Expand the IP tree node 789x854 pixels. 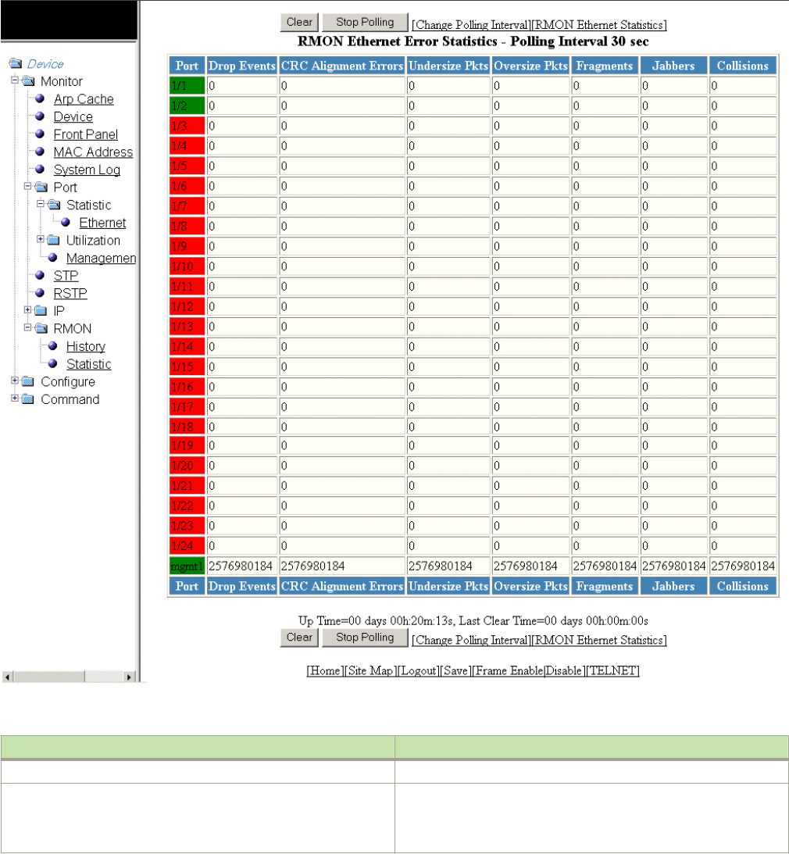point(28,310)
